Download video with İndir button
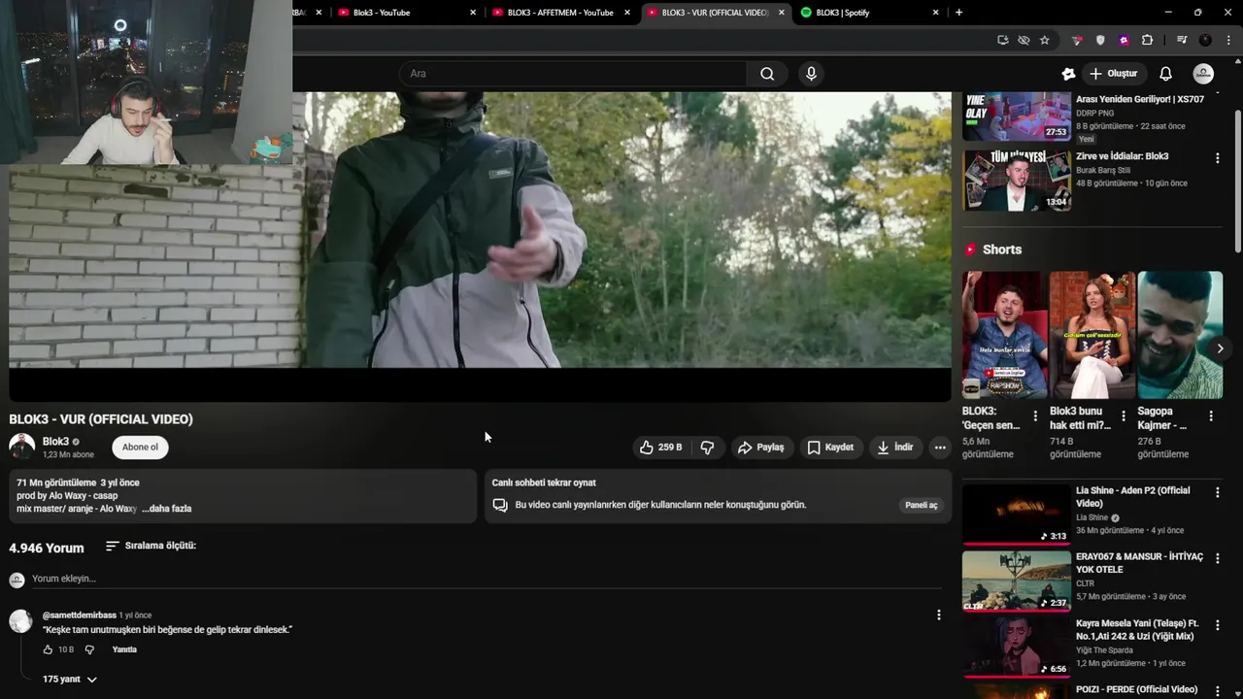Viewport: 1243px width, 699px height. (894, 448)
